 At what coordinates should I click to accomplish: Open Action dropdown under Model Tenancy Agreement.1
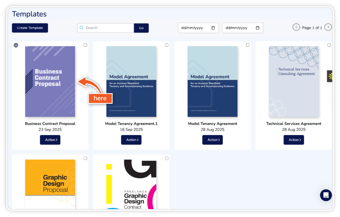[x=131, y=140]
